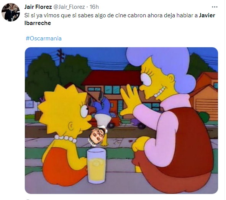This screenshot has height=200, width=226.
Task: Select the tweet text starting "Si si ya vimos"
Action: [x=120, y=19]
